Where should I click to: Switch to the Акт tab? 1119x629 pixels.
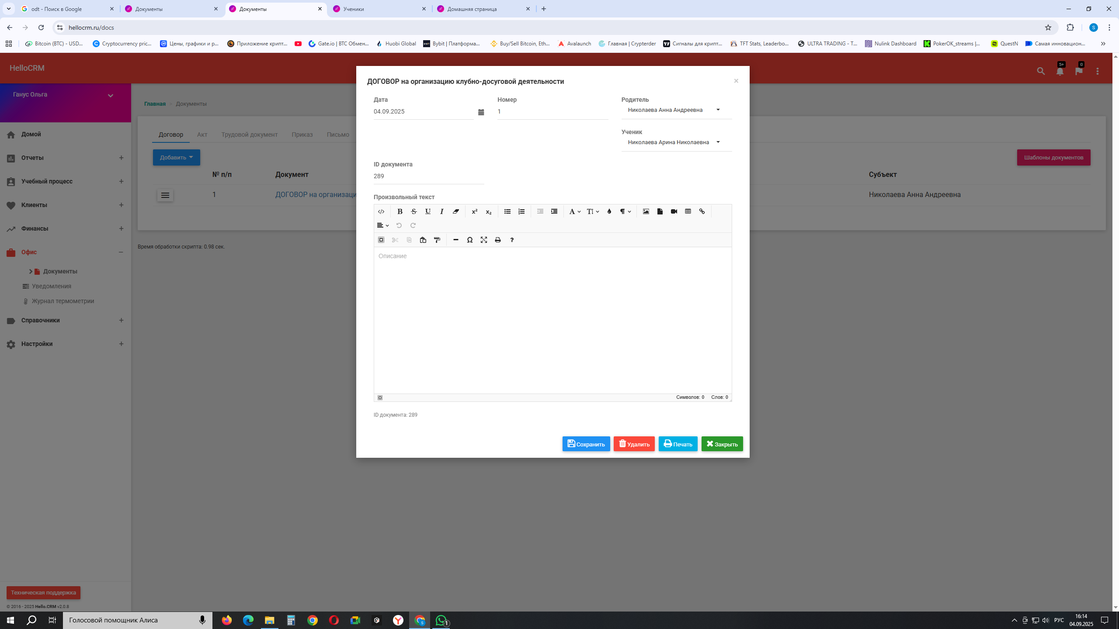[x=202, y=135]
